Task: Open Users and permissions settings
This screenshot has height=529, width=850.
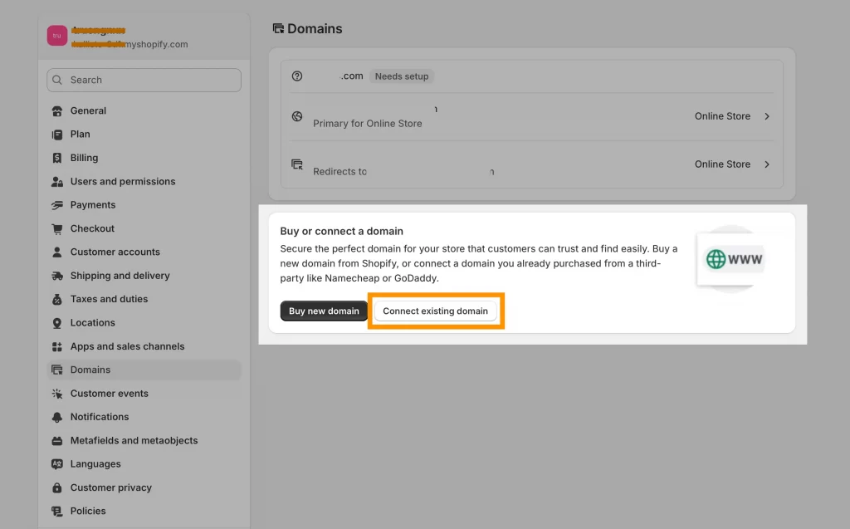Action: 123,181
